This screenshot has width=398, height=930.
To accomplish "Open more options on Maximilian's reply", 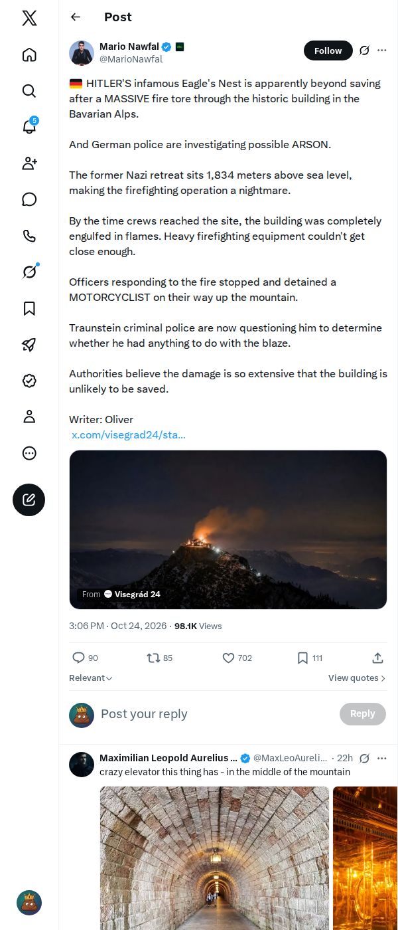I will 382,758.
